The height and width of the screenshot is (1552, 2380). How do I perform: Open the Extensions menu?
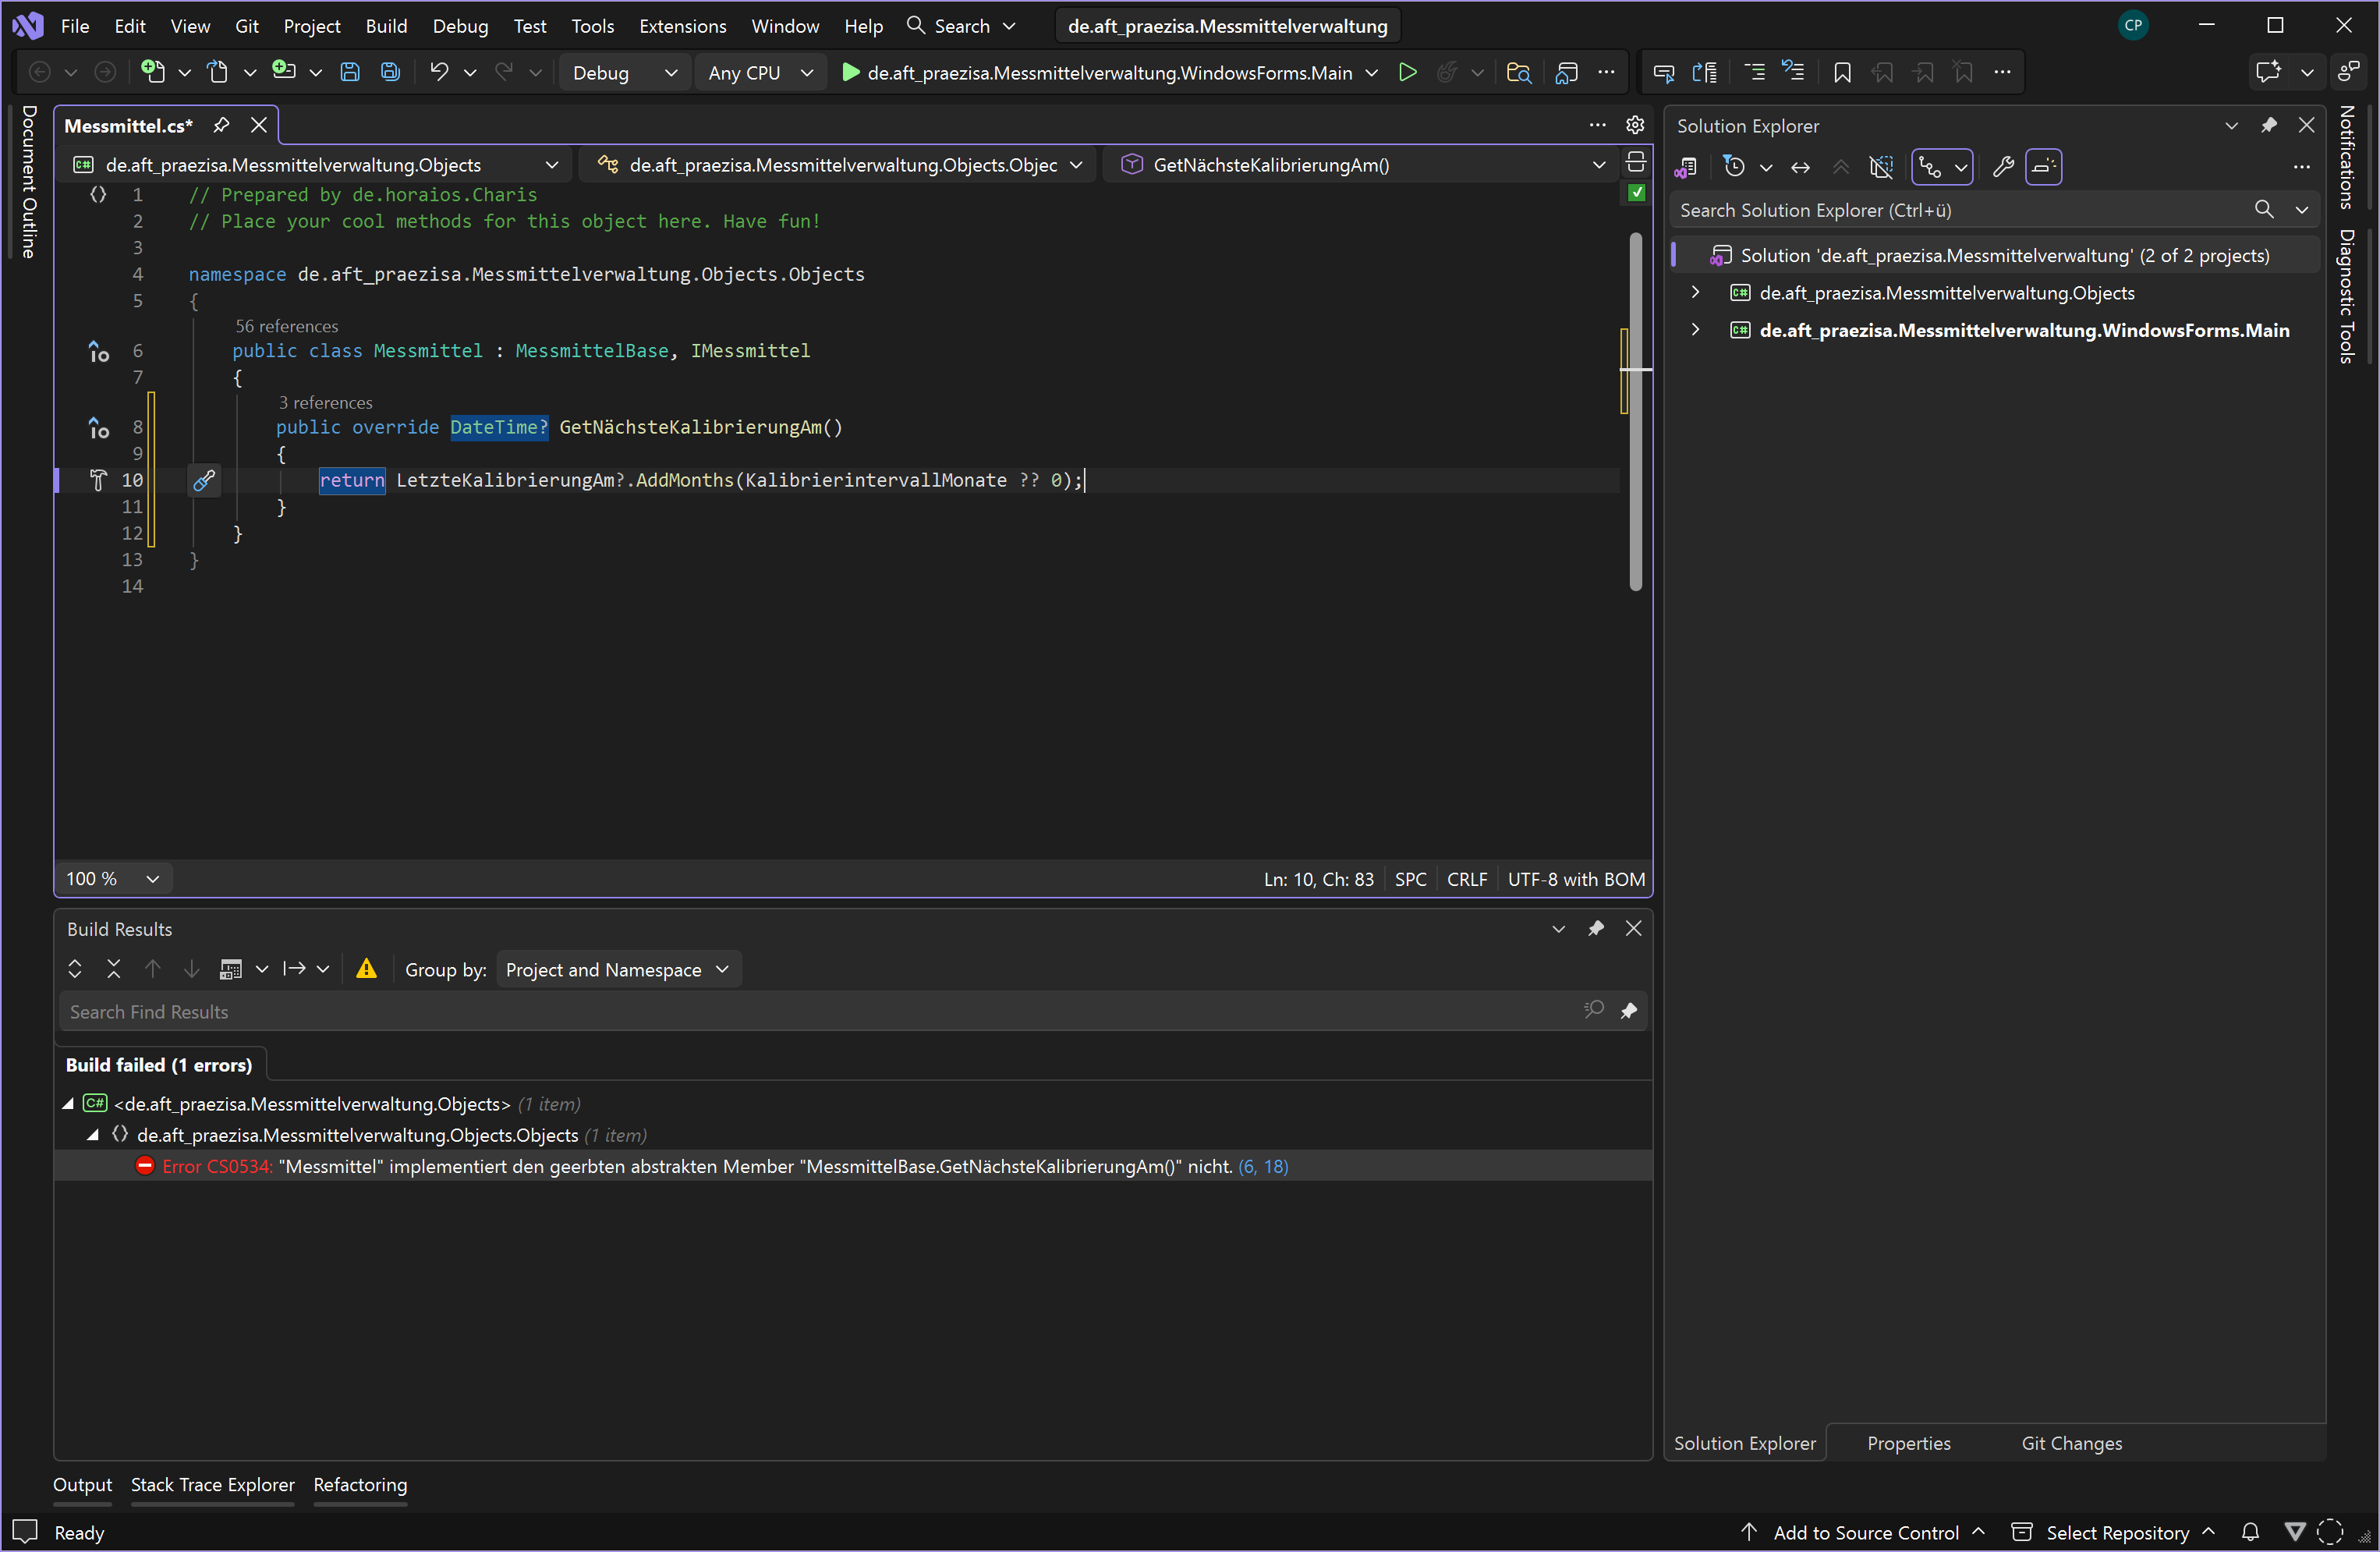click(682, 26)
